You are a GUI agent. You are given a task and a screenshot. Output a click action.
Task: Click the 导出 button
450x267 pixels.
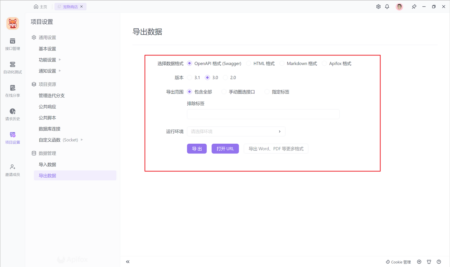pyautogui.click(x=197, y=148)
